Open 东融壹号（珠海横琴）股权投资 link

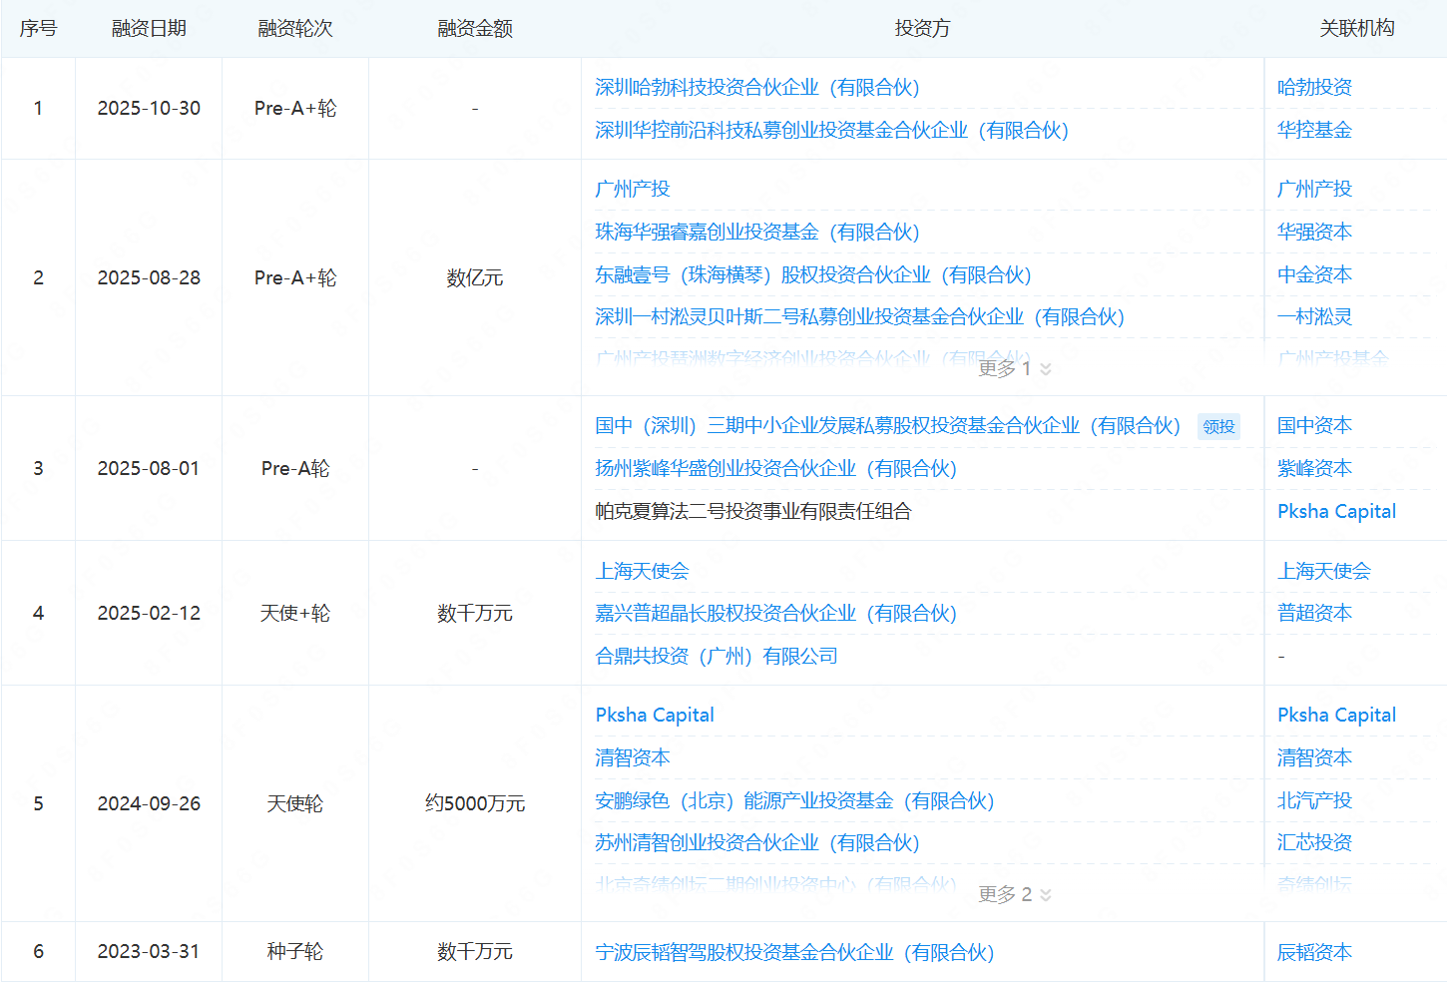pyautogui.click(x=812, y=275)
